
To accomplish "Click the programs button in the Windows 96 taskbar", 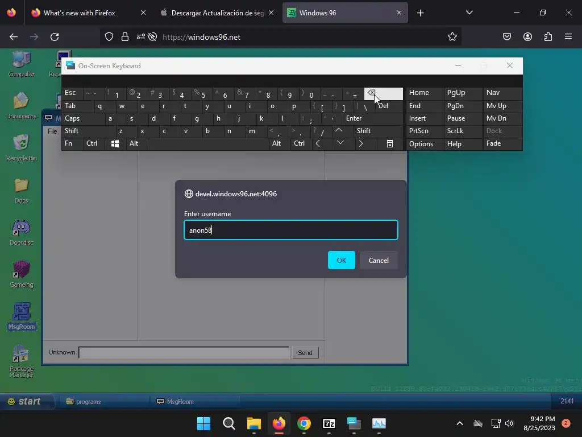I will click(104, 402).
